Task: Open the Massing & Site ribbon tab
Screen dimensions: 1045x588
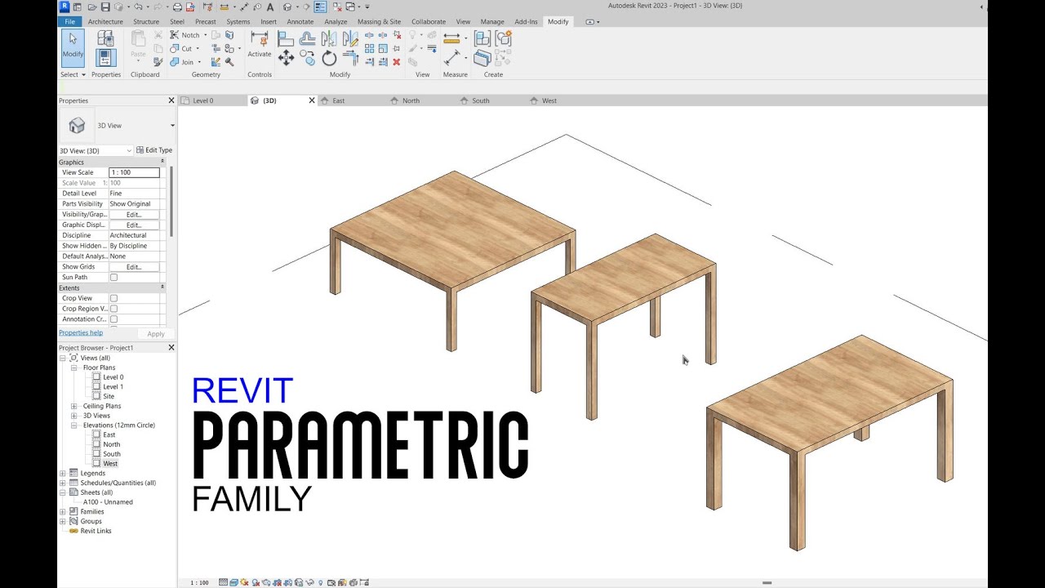Action: (379, 22)
